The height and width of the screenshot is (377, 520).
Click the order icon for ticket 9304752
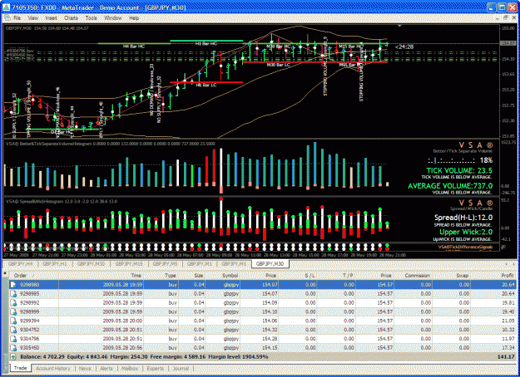click(x=13, y=330)
